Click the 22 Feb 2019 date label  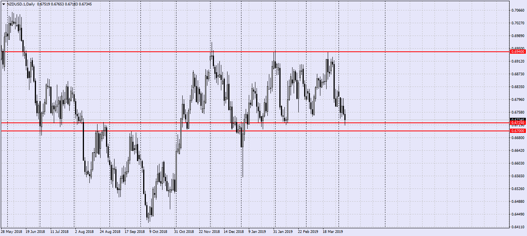[x=308, y=232]
